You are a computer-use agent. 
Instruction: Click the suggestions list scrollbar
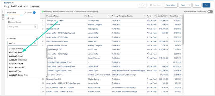point(47,53)
